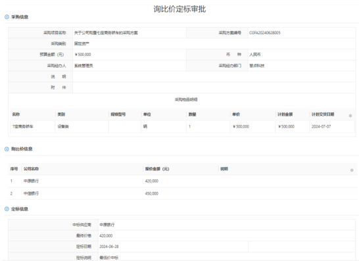Click the 采购经办人 value 系统管理员
The image size is (359, 261).
pos(84,66)
